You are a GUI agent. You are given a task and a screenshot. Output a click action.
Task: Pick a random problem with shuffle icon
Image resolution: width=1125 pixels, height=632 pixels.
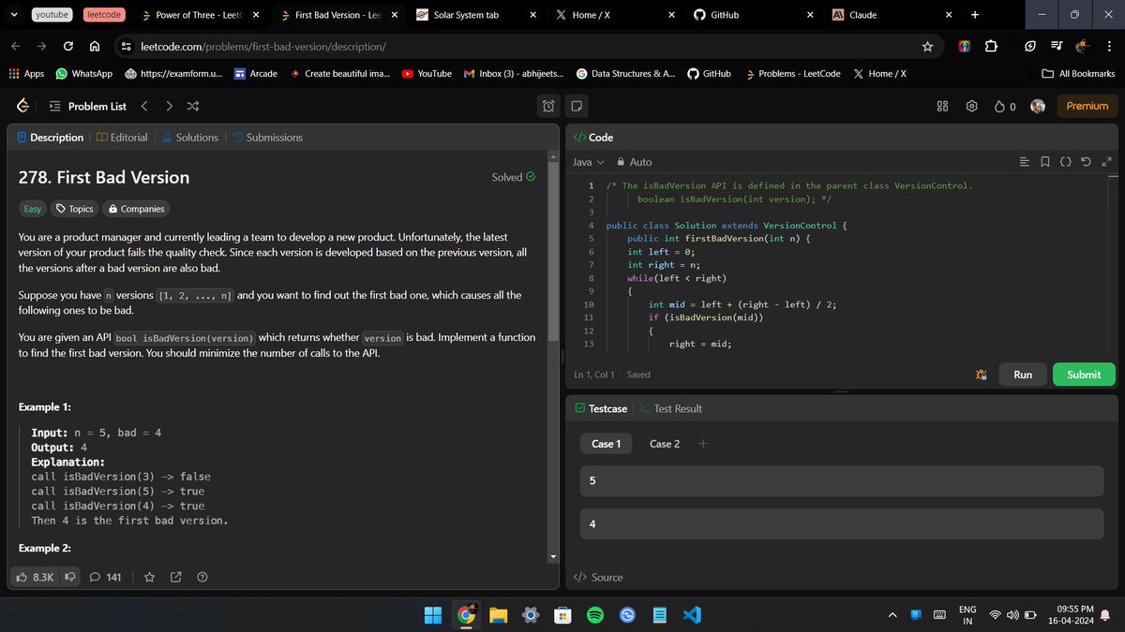click(x=192, y=106)
